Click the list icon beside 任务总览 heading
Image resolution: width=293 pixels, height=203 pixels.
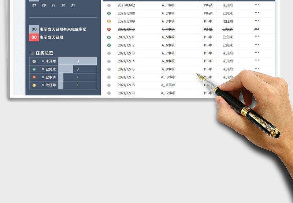pyautogui.click(x=32, y=53)
